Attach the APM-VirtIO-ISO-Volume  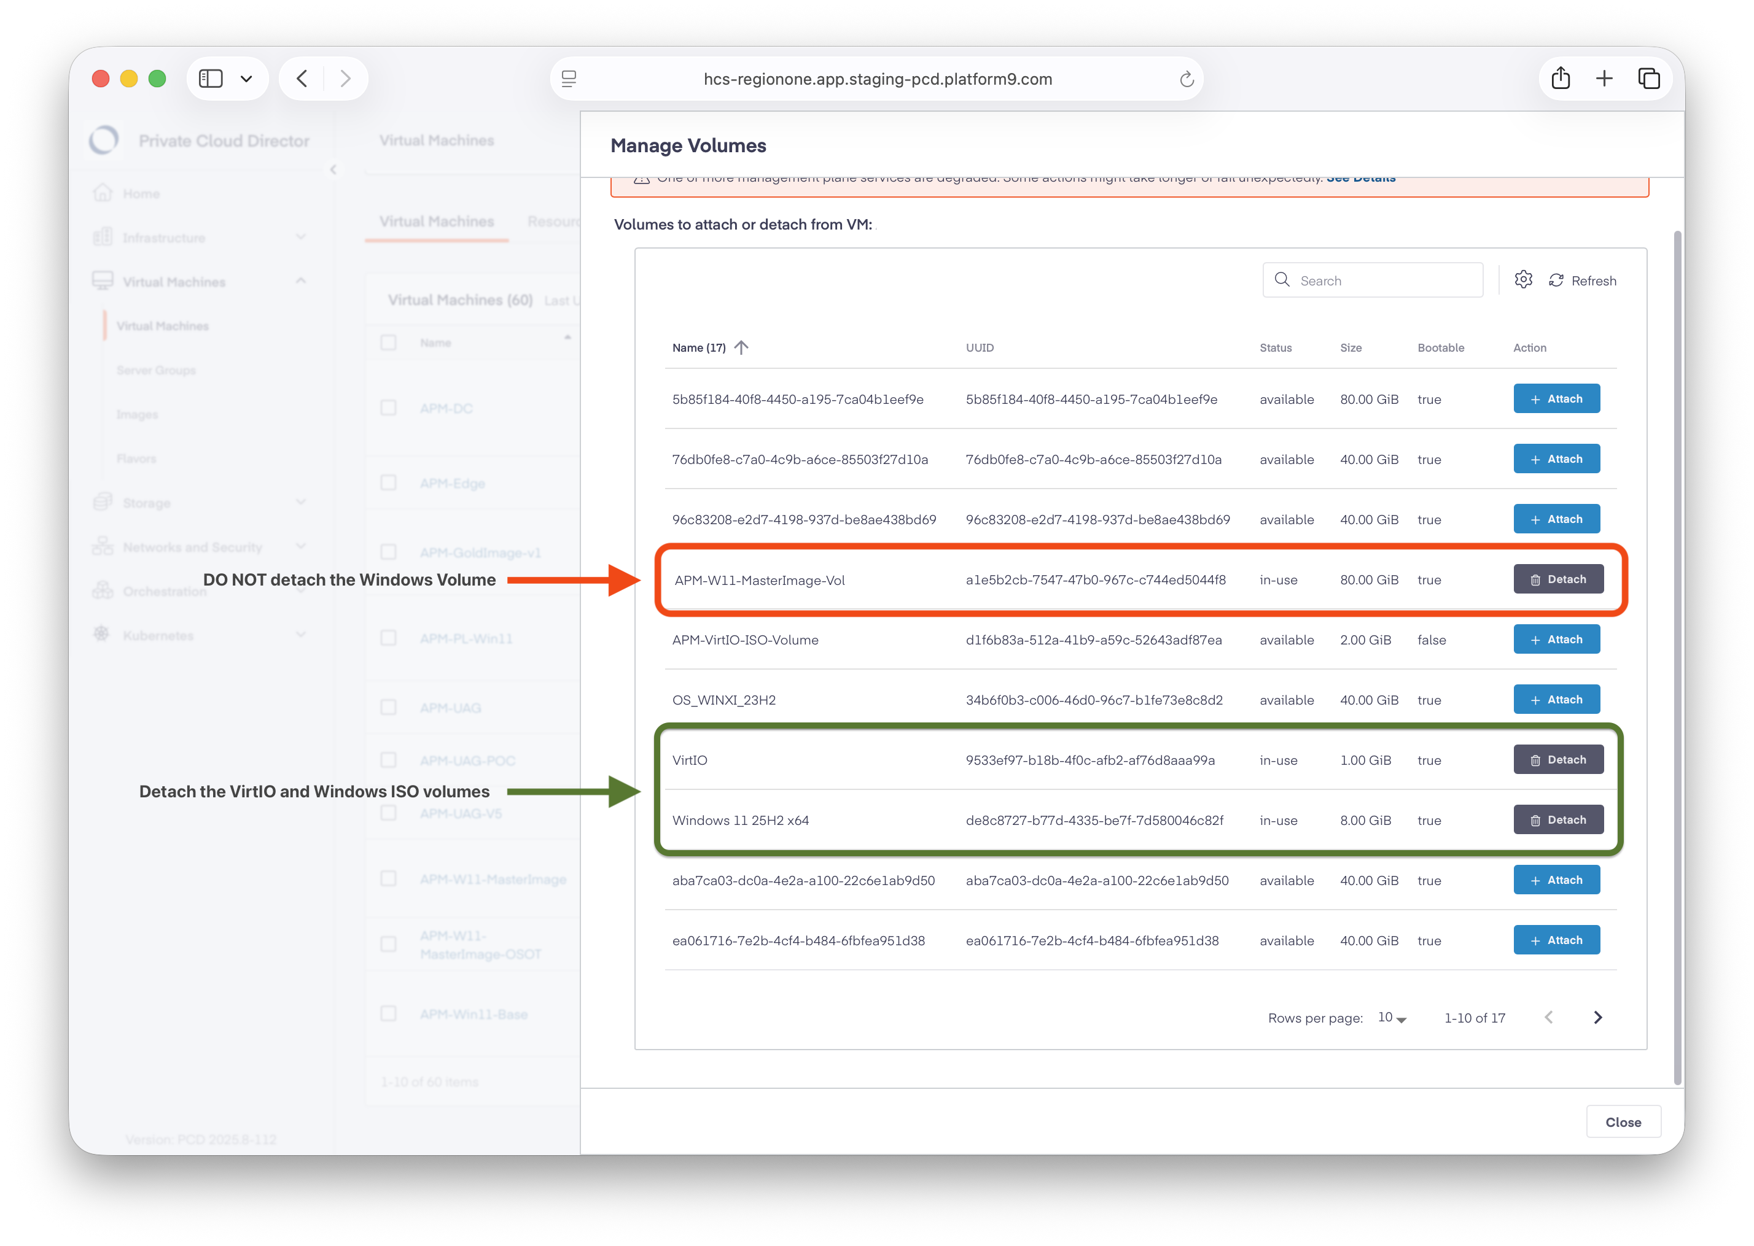click(x=1557, y=639)
